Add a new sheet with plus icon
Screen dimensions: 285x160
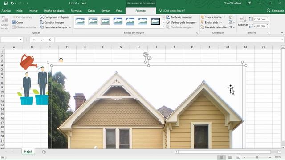click(44, 152)
